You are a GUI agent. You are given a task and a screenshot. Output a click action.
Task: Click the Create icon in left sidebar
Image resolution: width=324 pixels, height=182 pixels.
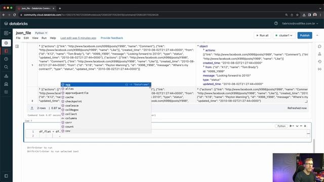coord(6,43)
